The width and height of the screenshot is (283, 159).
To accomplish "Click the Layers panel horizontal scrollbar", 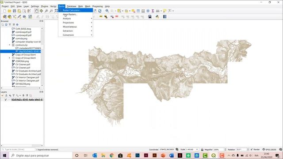I will pos(22,146).
